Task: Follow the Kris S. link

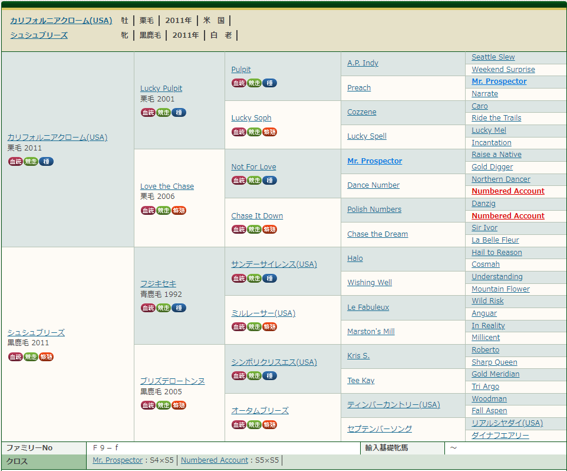Action: click(358, 356)
